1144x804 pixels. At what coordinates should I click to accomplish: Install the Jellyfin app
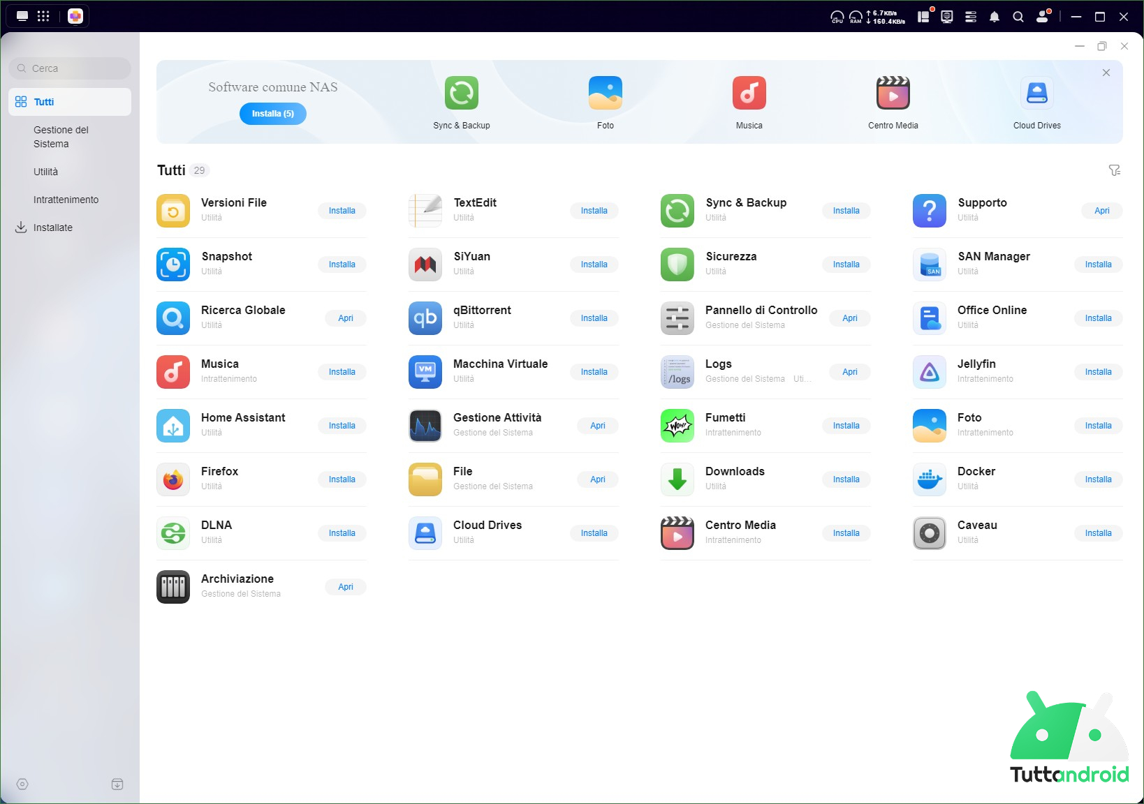(1099, 372)
